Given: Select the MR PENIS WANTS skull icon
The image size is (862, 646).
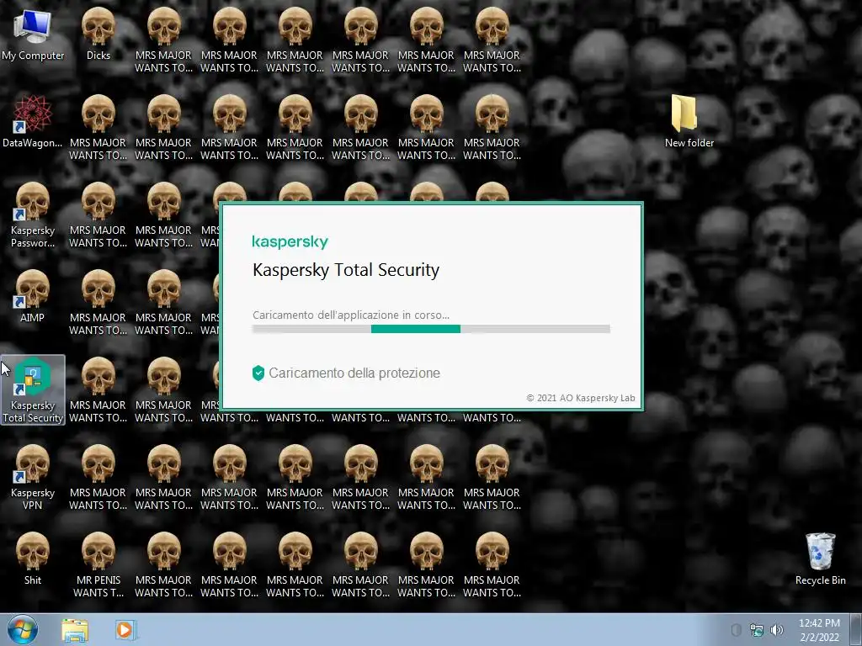Looking at the screenshot, I should pyautogui.click(x=98, y=564).
